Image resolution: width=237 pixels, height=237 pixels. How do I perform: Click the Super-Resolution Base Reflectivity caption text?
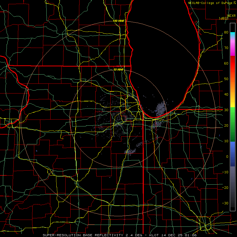tap(120, 235)
